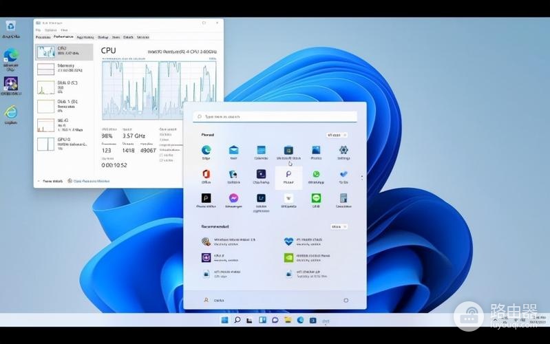Open Recycle Bin on desktop
This screenshot has height=344, width=550.
click(x=10, y=29)
